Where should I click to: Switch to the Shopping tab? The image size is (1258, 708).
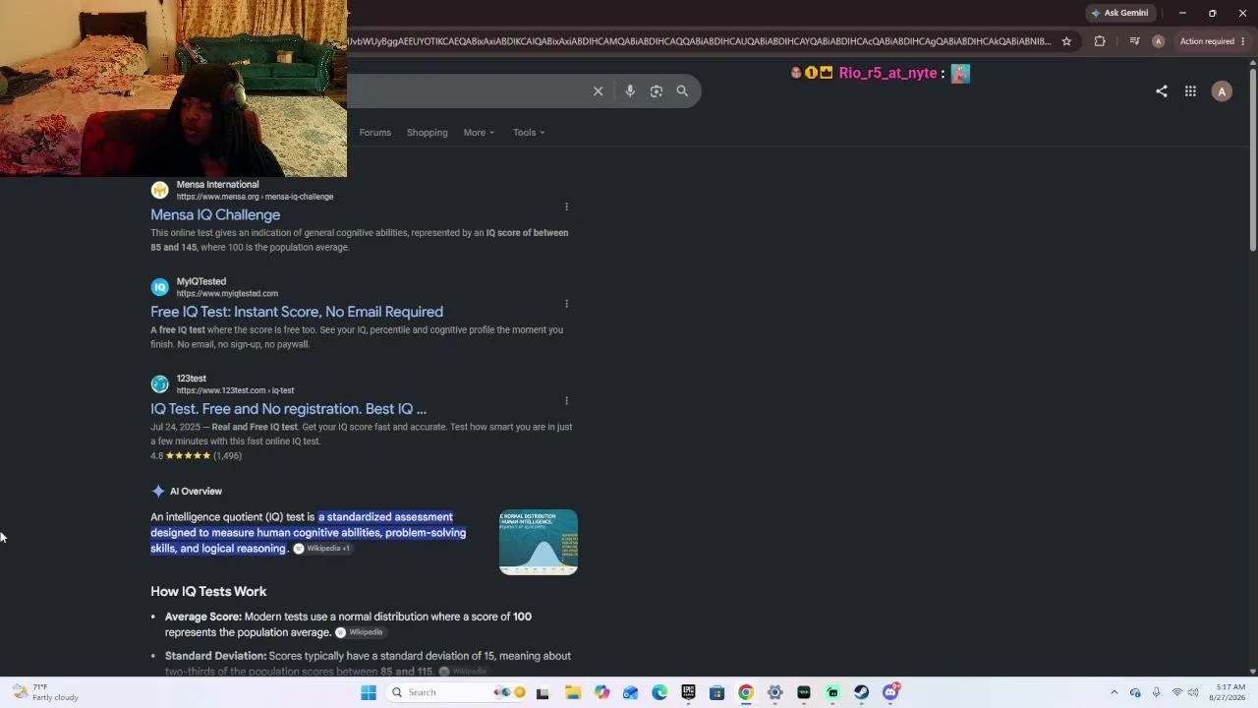click(427, 133)
